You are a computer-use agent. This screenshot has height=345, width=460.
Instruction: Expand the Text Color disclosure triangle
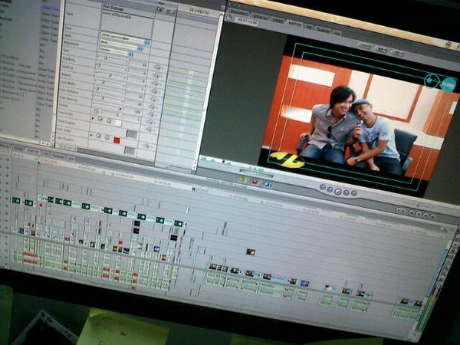coord(94,118)
